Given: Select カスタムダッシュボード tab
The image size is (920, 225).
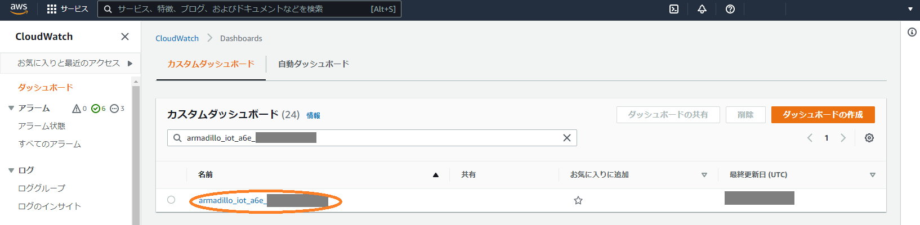Looking at the screenshot, I should point(211,64).
